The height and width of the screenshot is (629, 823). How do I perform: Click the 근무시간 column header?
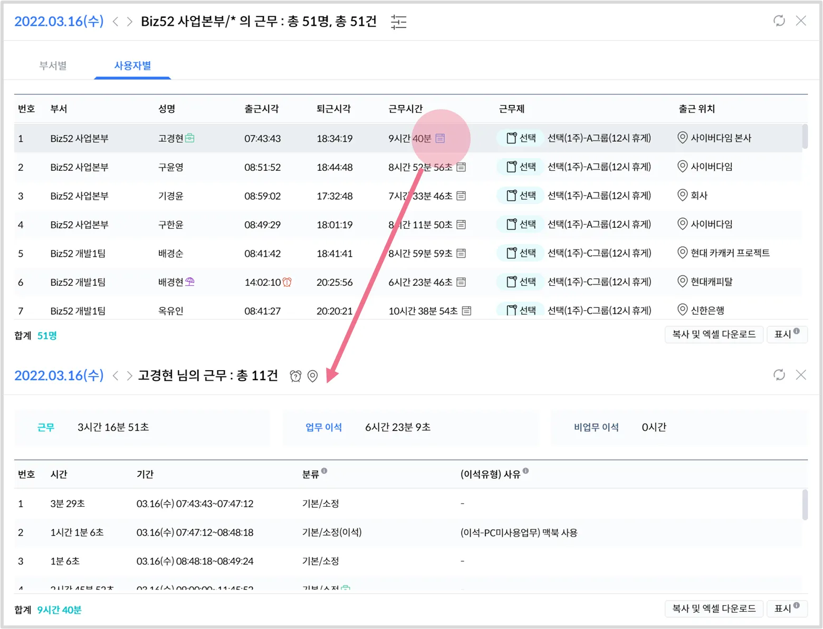[406, 109]
